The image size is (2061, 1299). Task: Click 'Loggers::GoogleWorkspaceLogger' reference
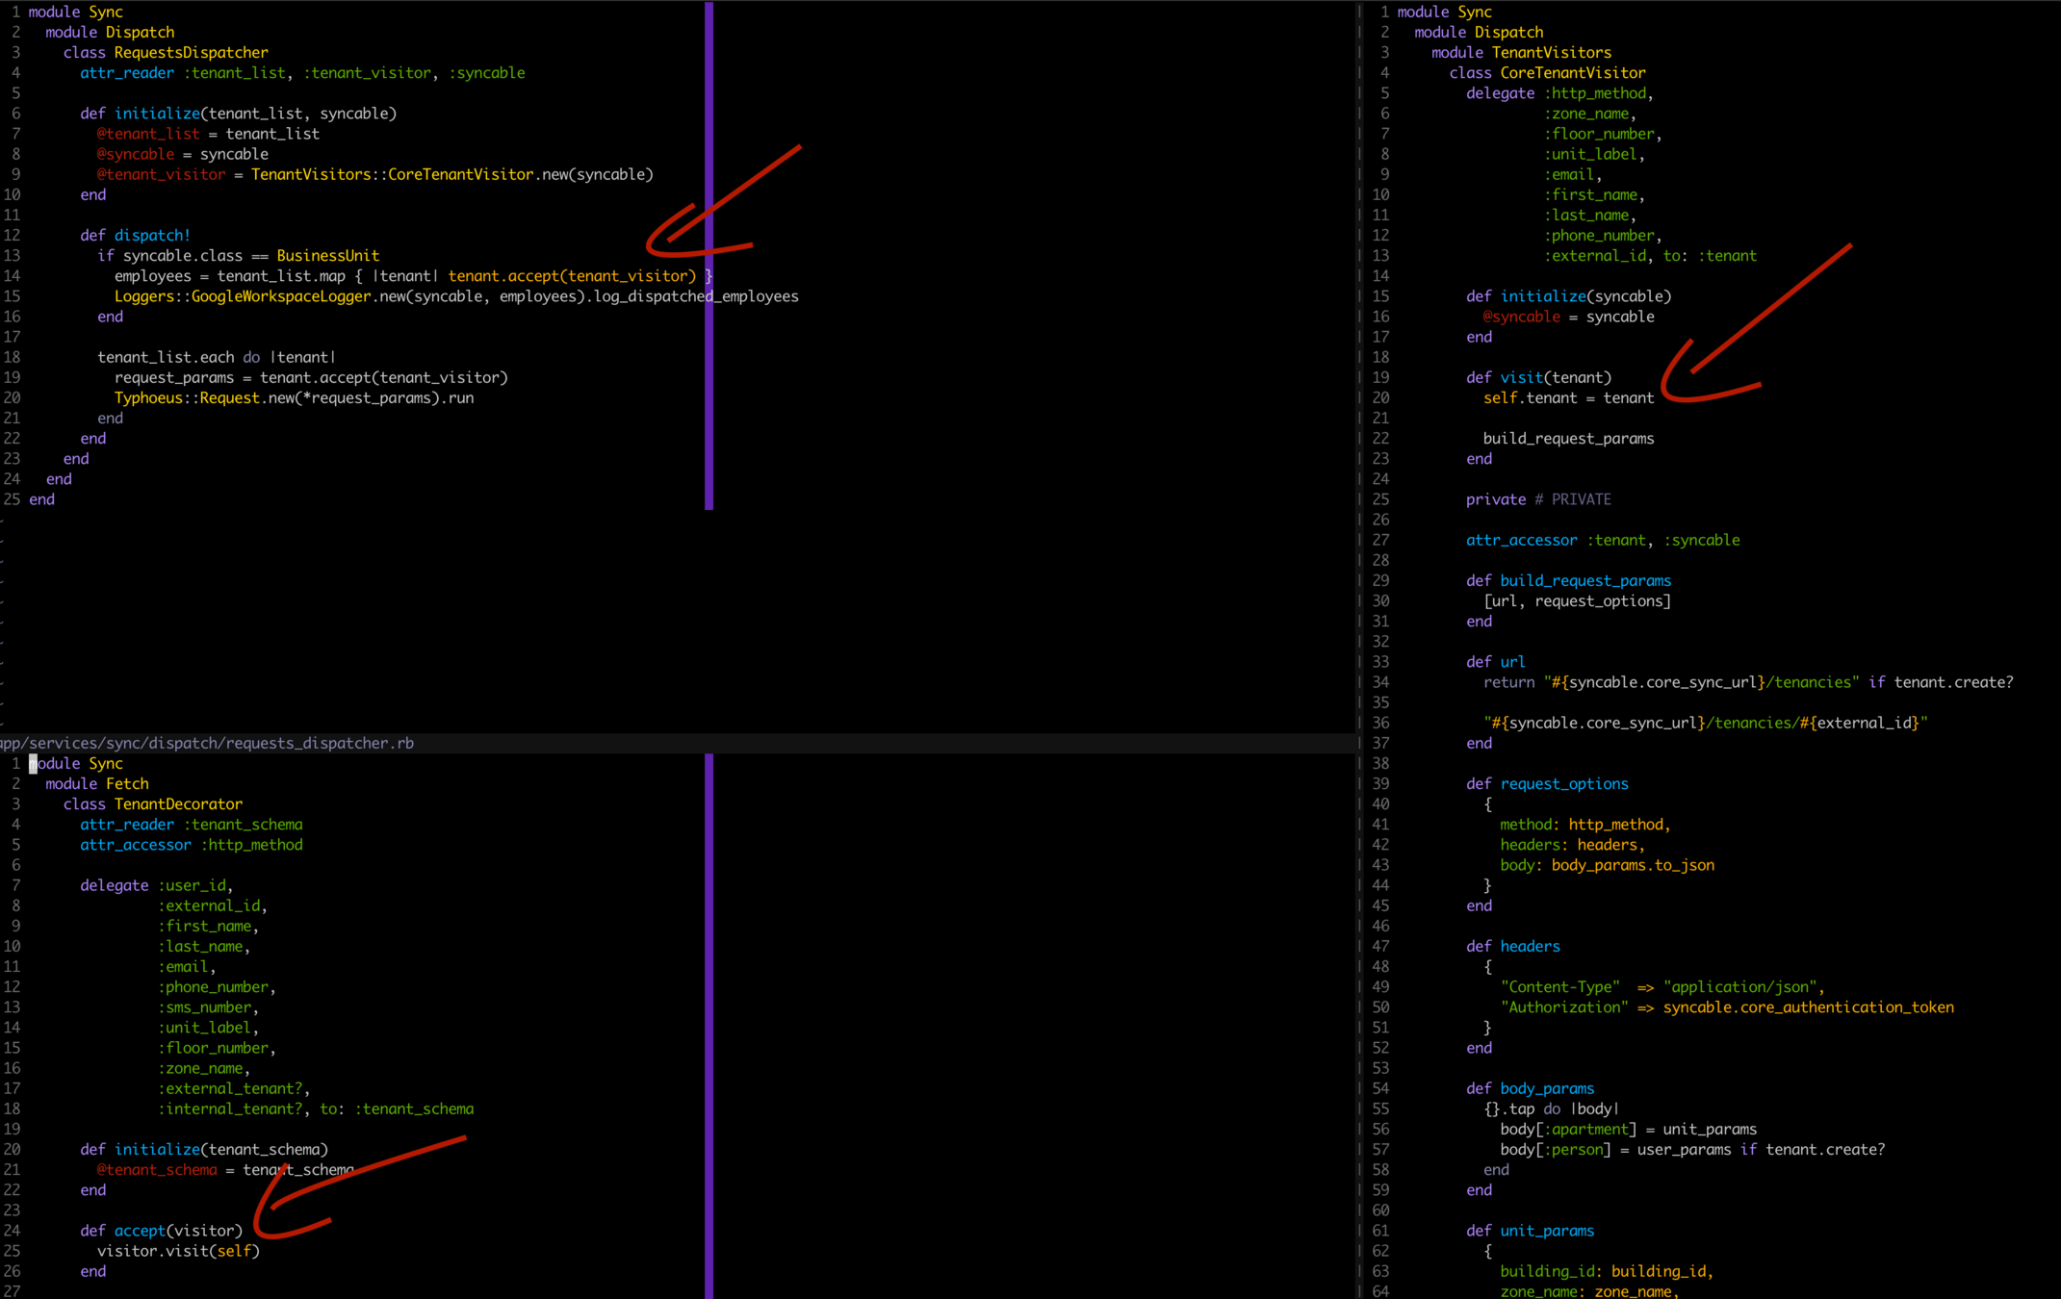click(x=243, y=296)
